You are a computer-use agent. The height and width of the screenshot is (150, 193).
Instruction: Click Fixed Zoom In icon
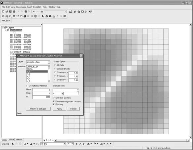[x=14, y=16]
